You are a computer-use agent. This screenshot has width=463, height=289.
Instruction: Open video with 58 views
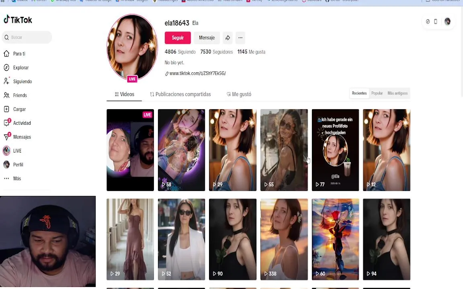click(181, 150)
